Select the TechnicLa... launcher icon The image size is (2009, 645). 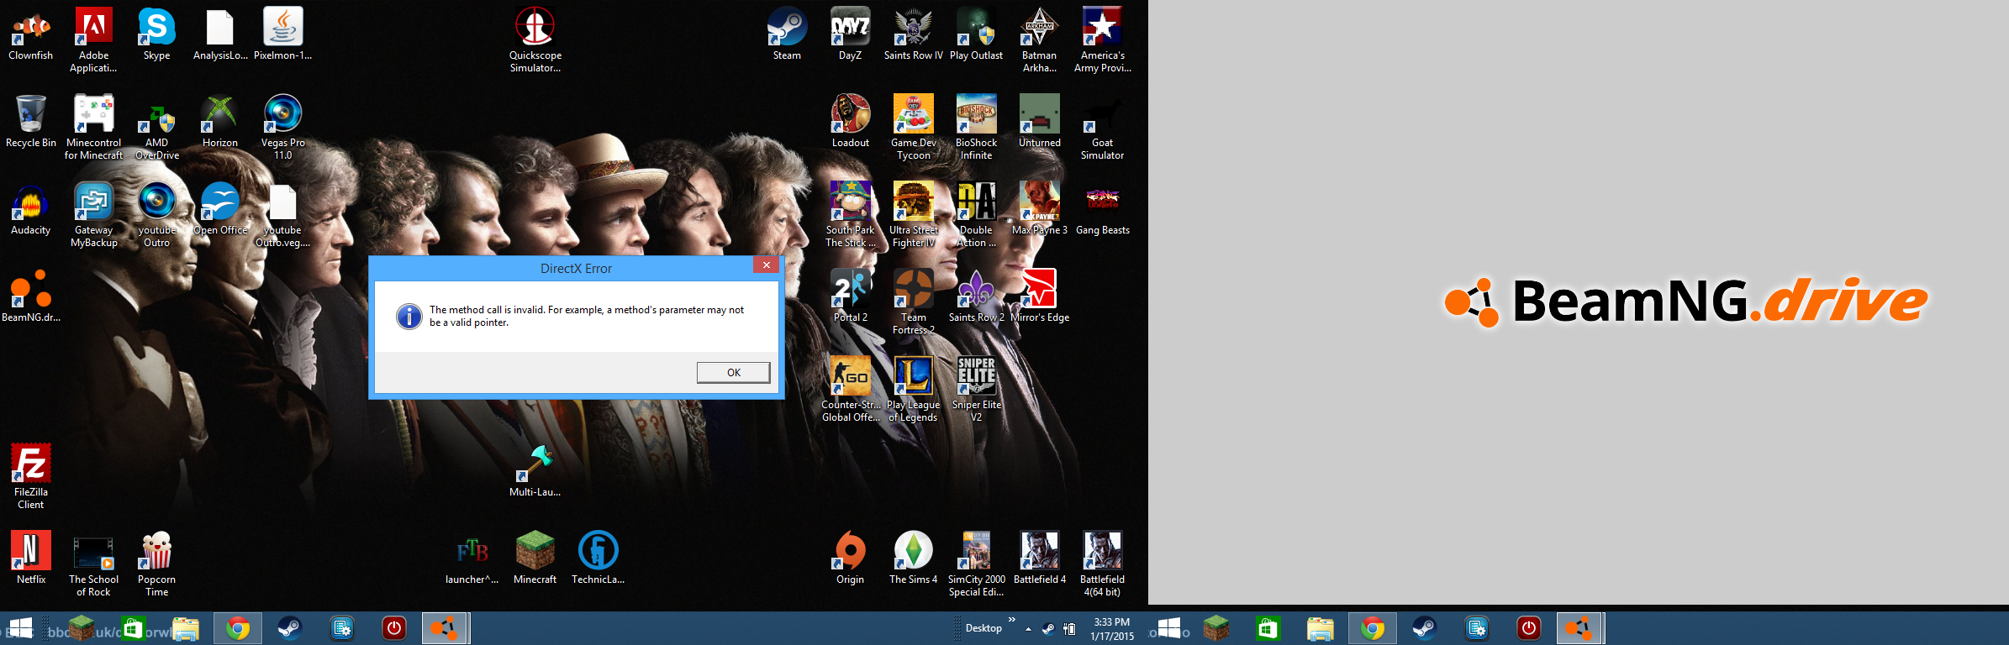[598, 558]
